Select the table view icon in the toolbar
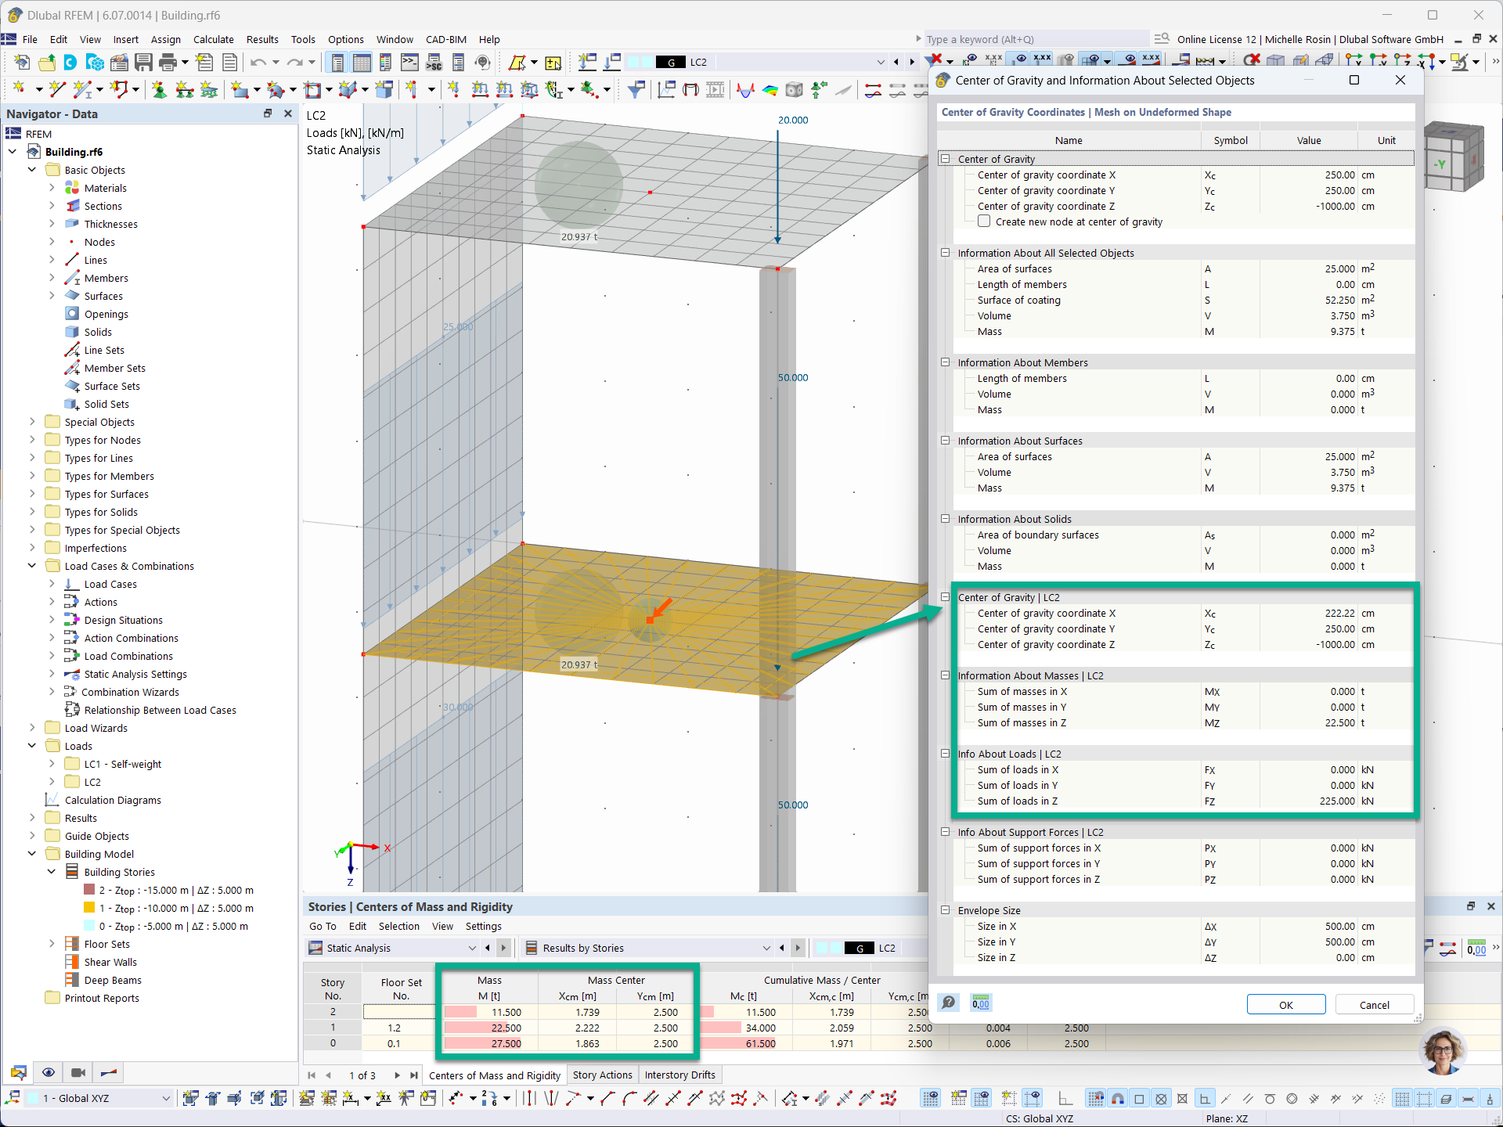 (x=362, y=62)
